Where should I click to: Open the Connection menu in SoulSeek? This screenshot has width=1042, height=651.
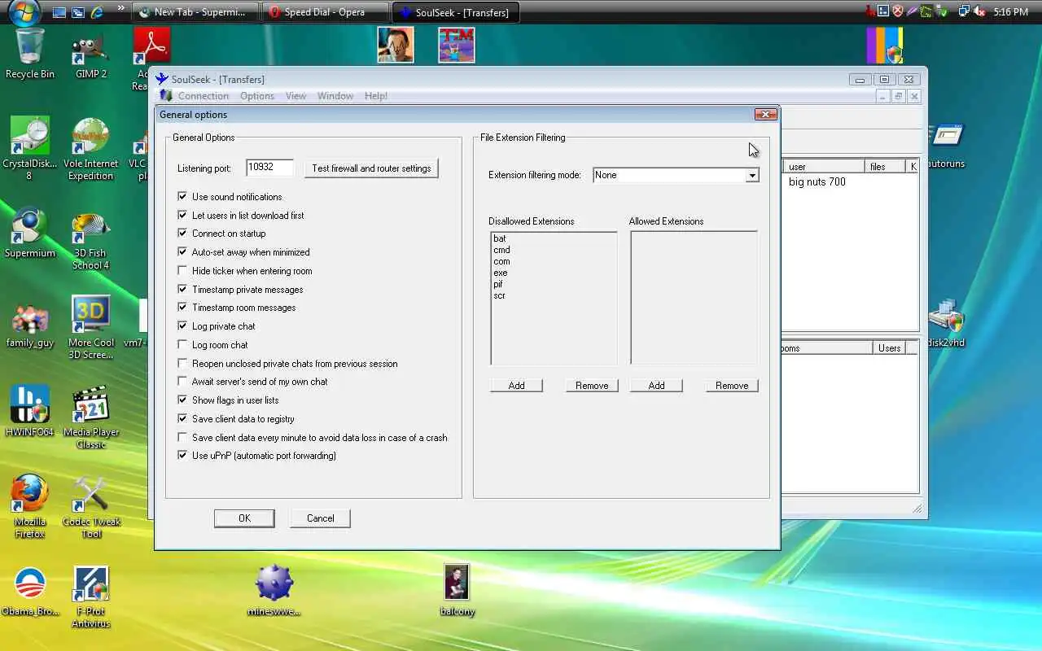click(204, 96)
